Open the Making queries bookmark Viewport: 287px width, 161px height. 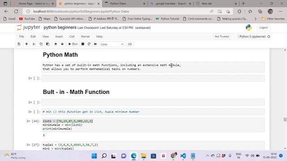(232, 19)
